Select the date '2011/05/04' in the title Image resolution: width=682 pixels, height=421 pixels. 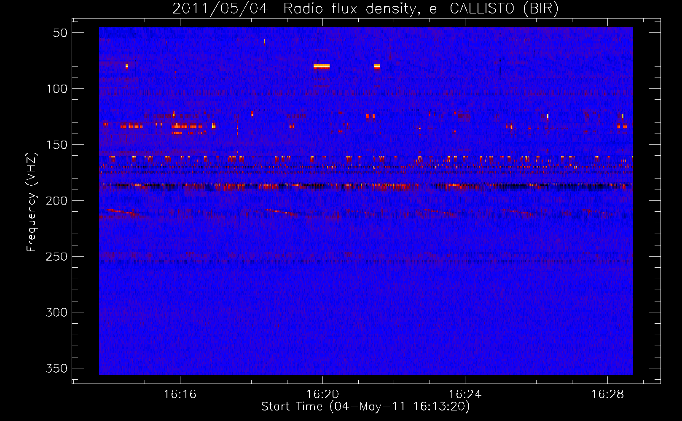220,8
